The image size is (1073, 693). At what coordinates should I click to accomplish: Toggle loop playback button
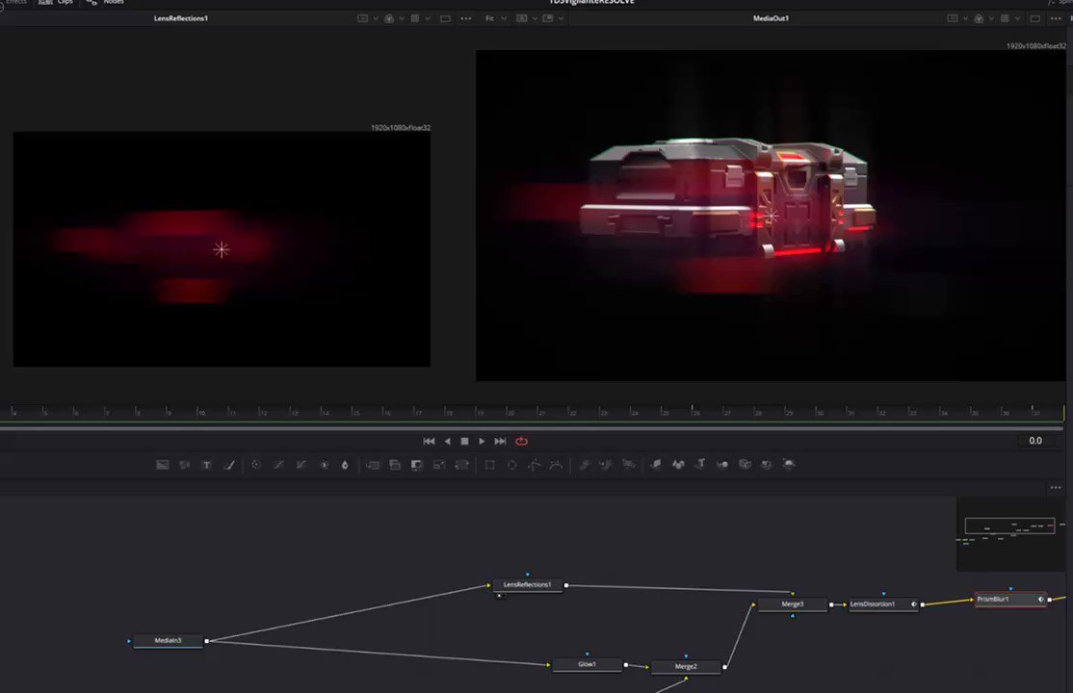coord(521,441)
